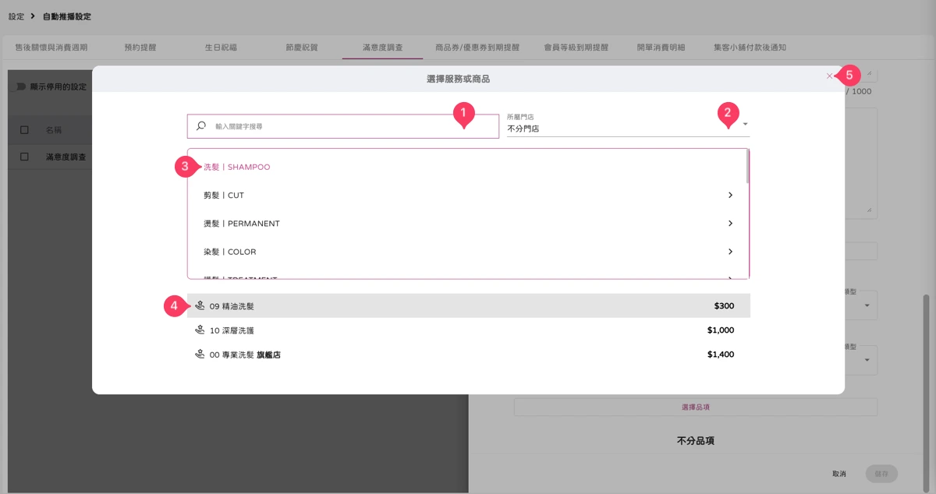
Task: Click the category list scrollbar
Action: point(747,167)
